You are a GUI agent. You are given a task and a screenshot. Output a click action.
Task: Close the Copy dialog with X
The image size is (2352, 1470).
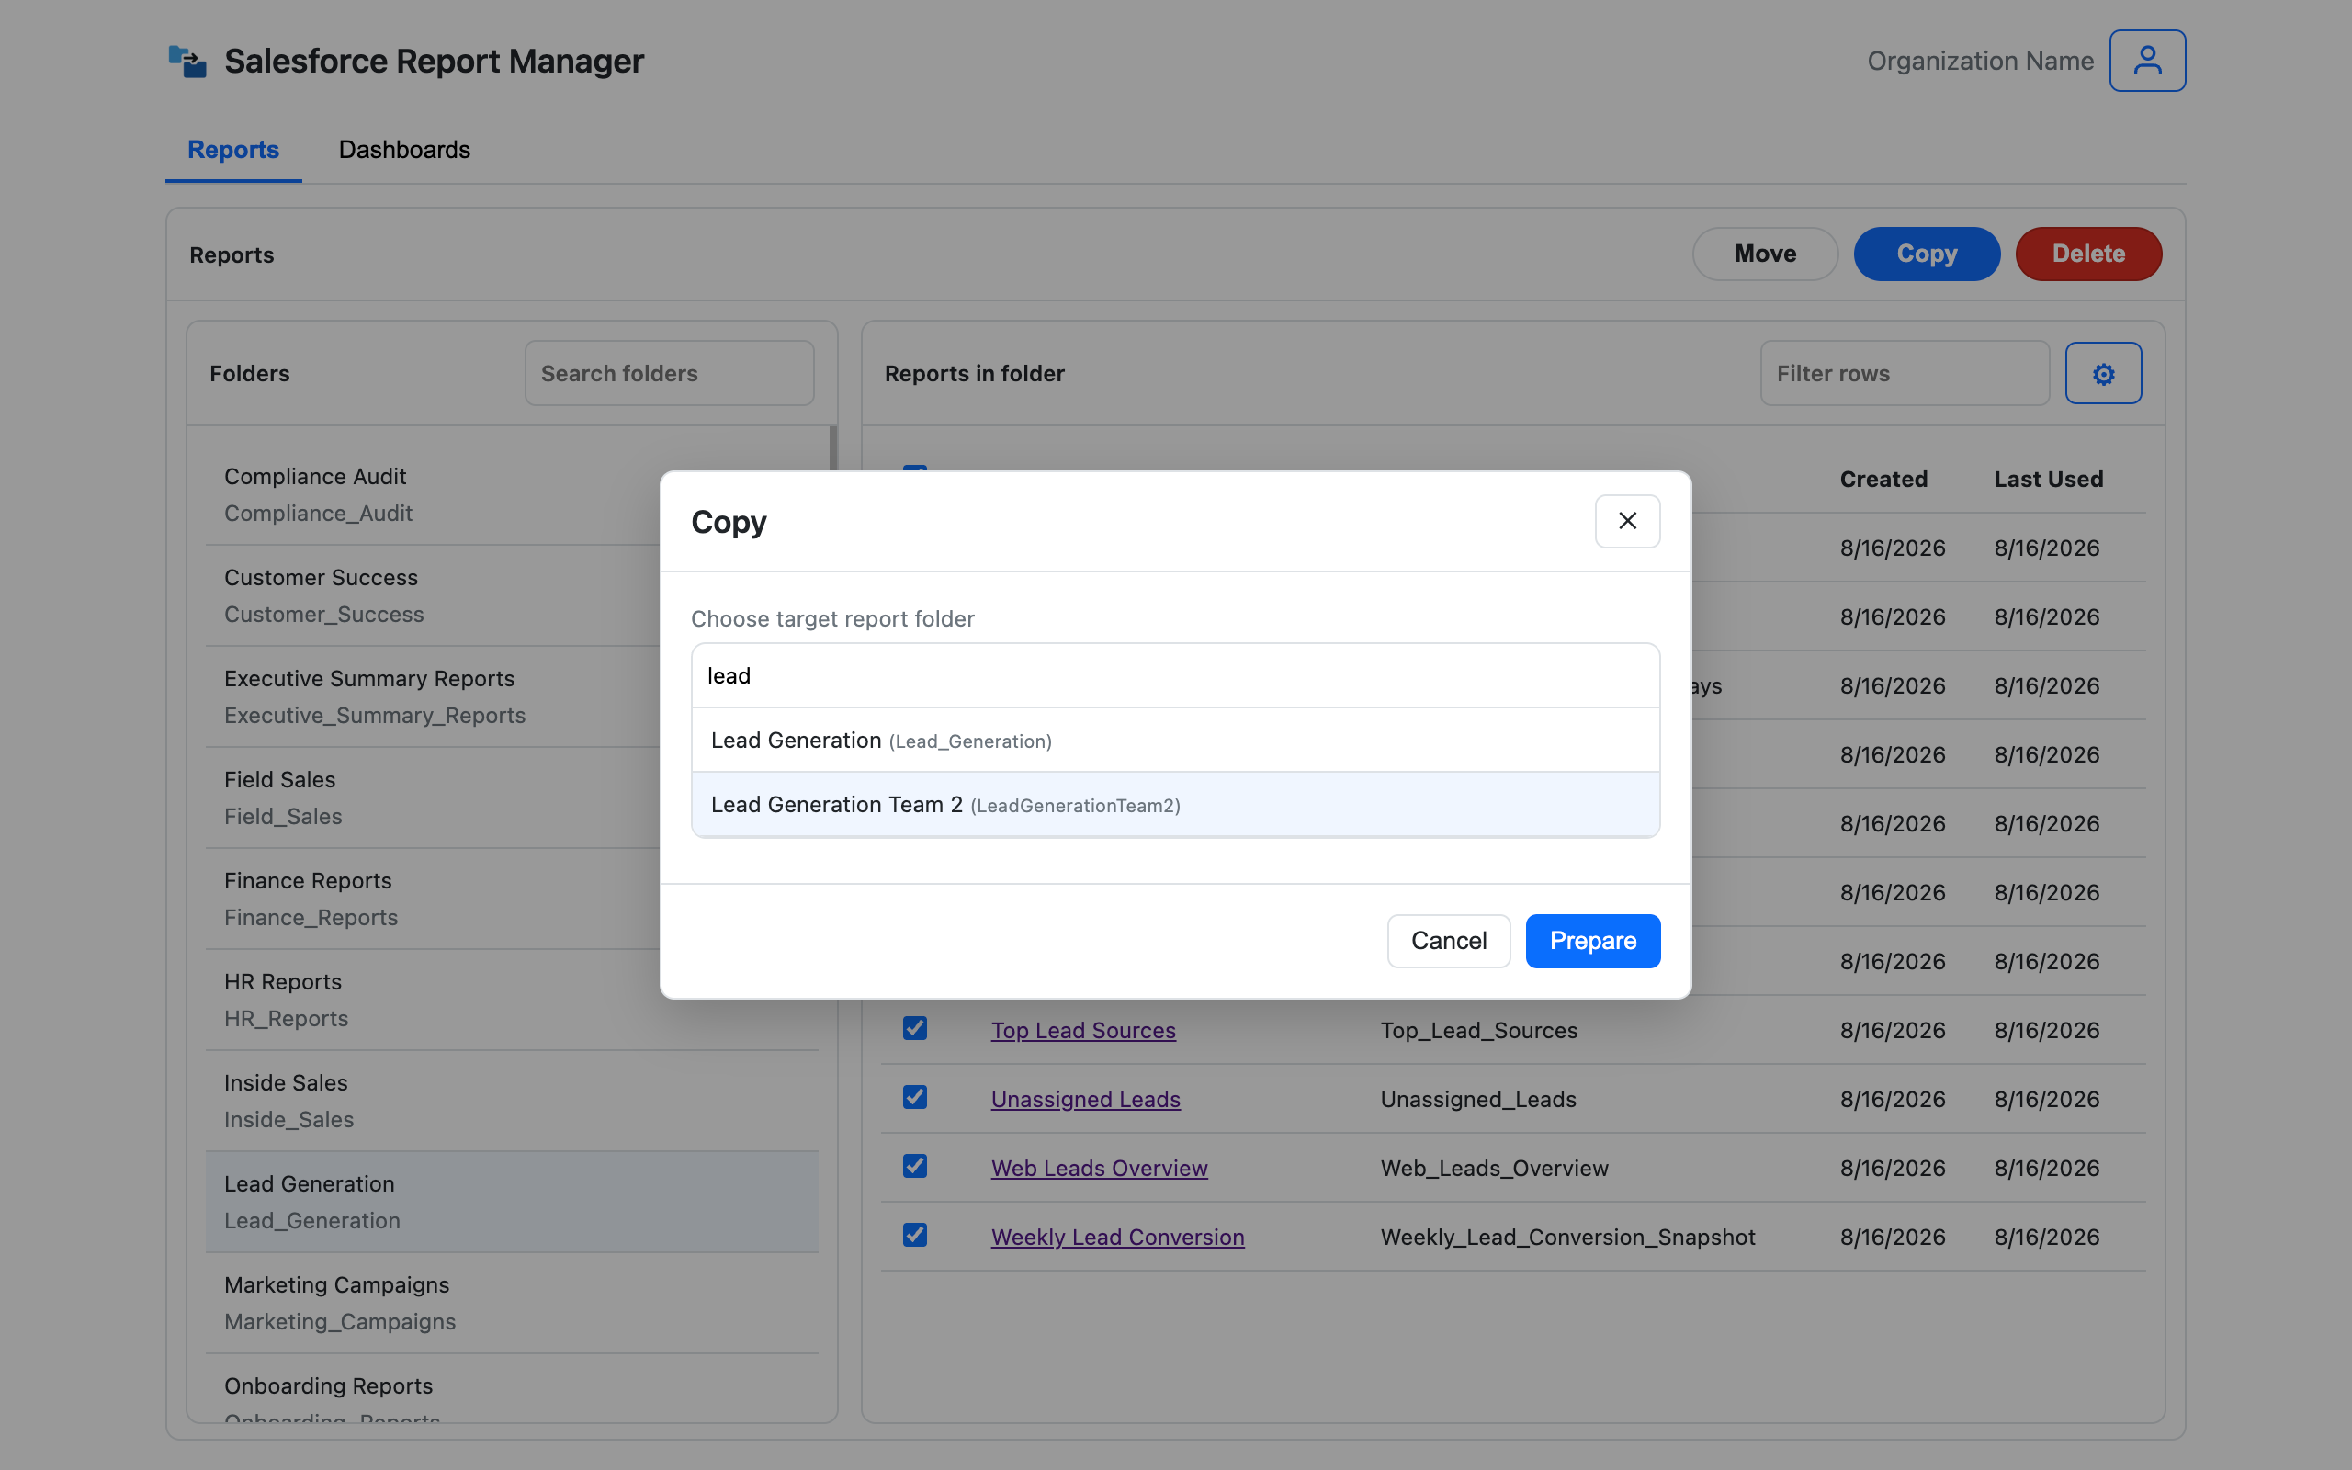(1627, 521)
